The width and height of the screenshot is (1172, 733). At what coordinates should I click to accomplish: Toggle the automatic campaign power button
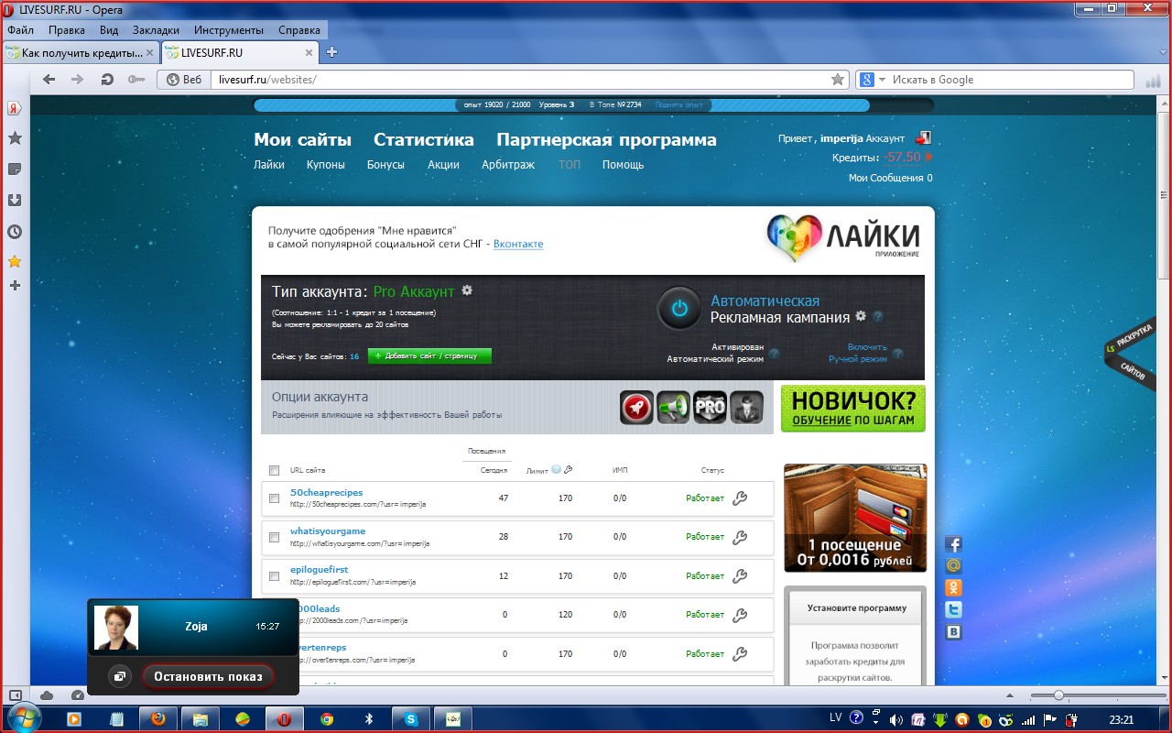(679, 309)
